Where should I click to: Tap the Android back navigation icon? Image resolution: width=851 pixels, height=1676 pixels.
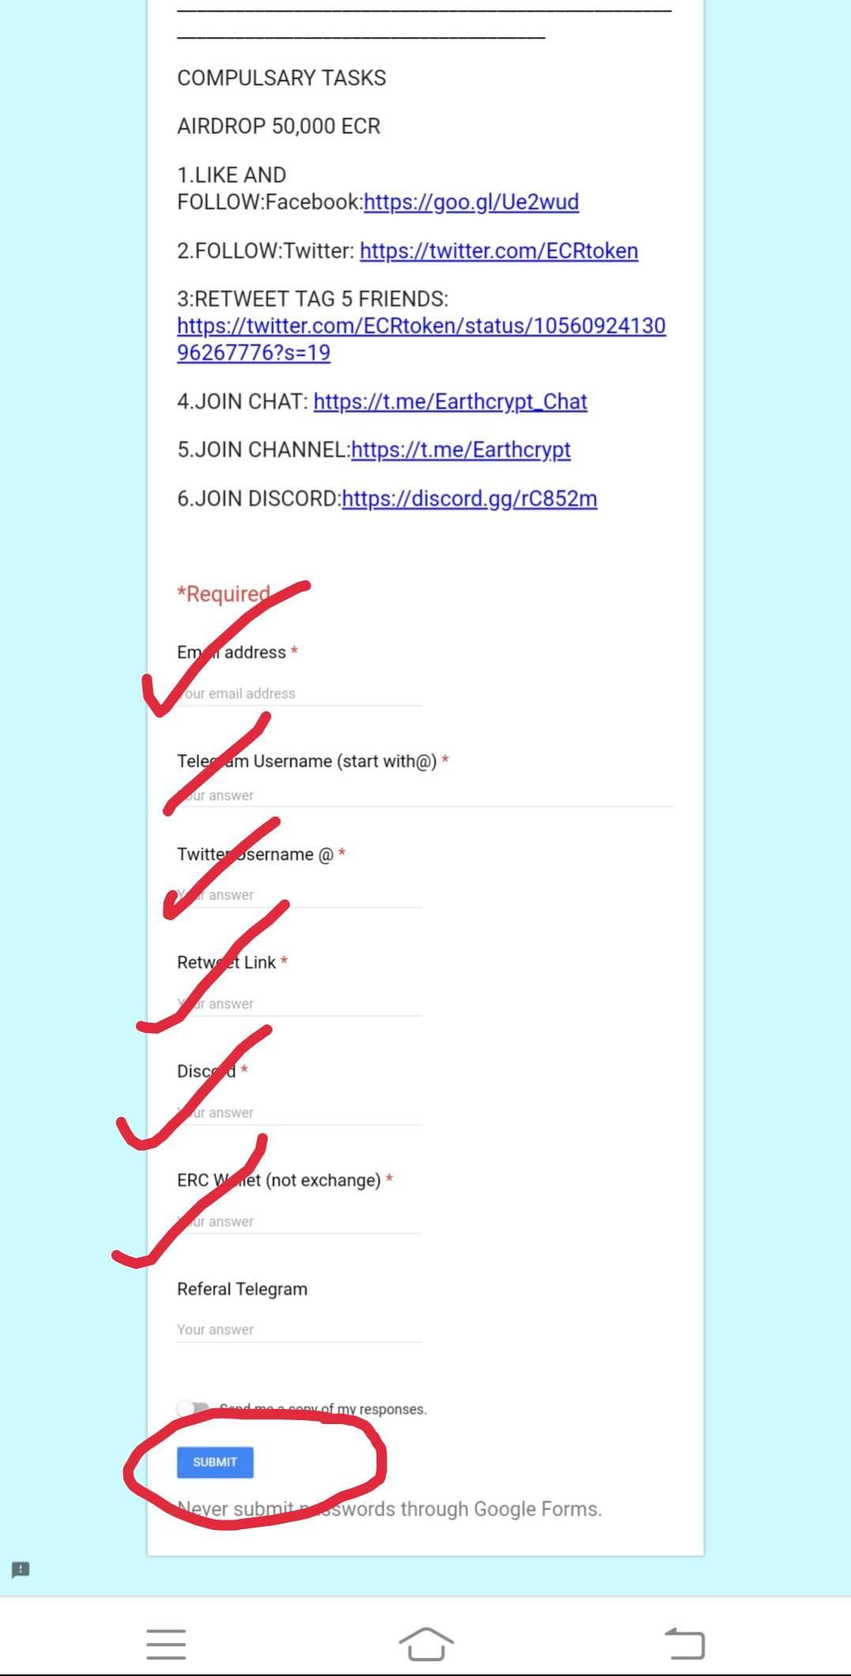click(x=684, y=1644)
